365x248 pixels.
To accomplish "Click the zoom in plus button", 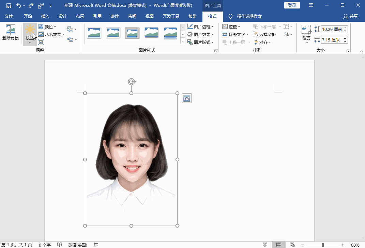I will coord(343,245).
